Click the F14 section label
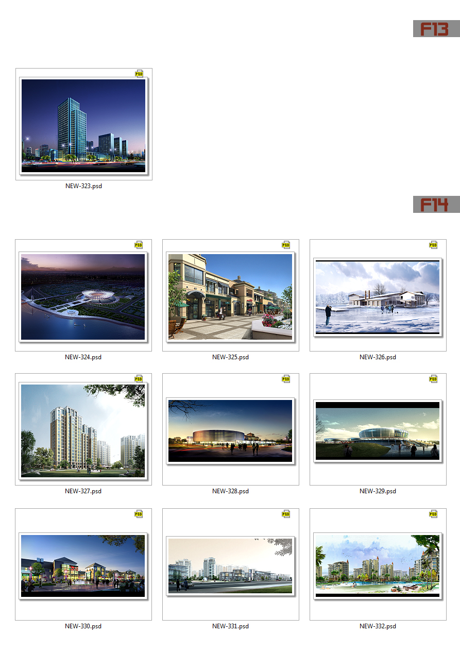This screenshot has width=460, height=651. (x=436, y=205)
